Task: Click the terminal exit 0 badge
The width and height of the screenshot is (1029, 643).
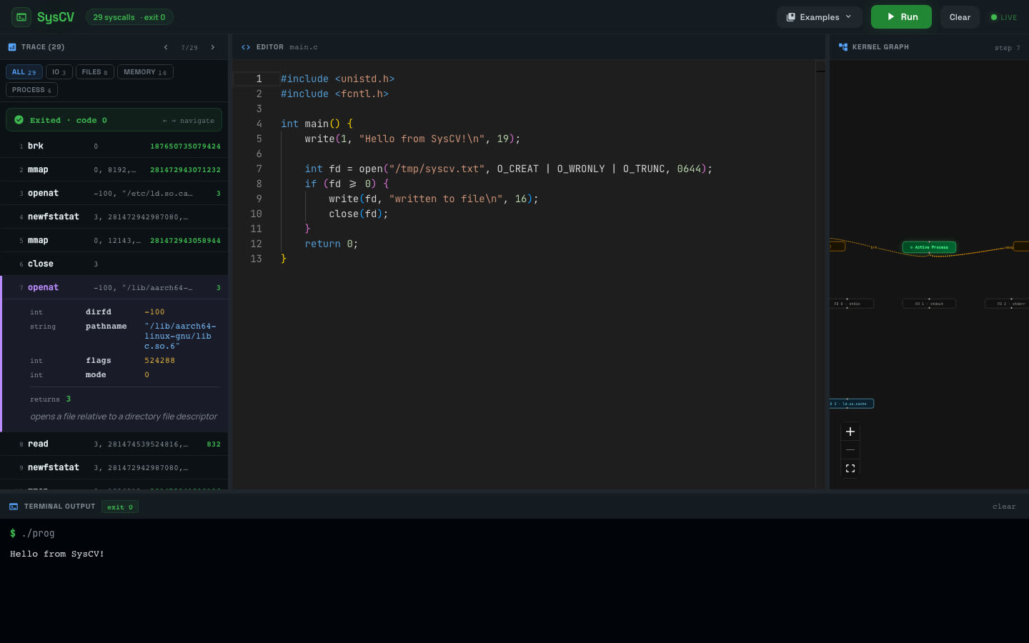Action: point(120,507)
